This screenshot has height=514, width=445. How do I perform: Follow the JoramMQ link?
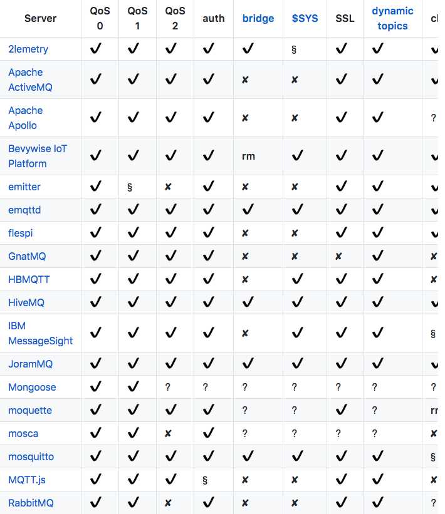click(30, 364)
